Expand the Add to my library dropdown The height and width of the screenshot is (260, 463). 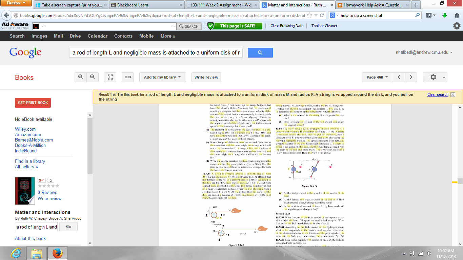tap(162, 77)
